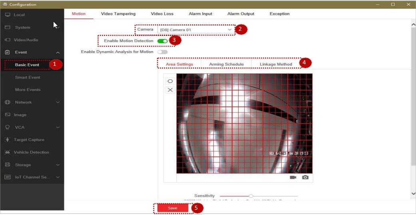Click the snapshot capture camera icon
The width and height of the screenshot is (416, 215).
point(305,178)
